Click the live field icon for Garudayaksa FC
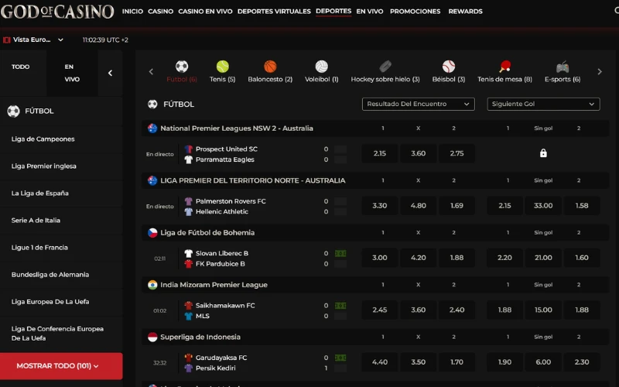This screenshot has height=387, width=619. (340, 358)
